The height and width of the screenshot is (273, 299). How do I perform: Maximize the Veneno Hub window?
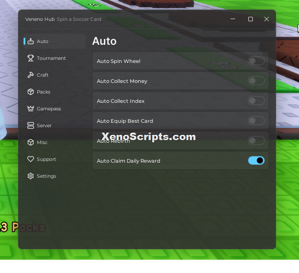point(251,19)
